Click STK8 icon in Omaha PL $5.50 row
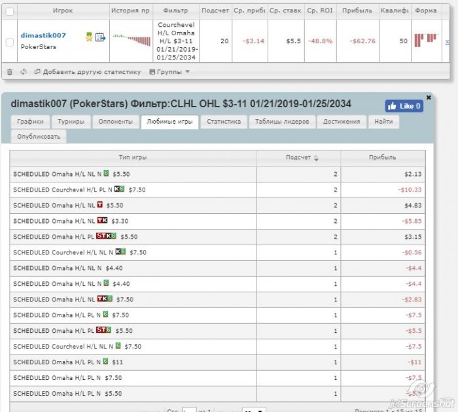 click(x=106, y=235)
